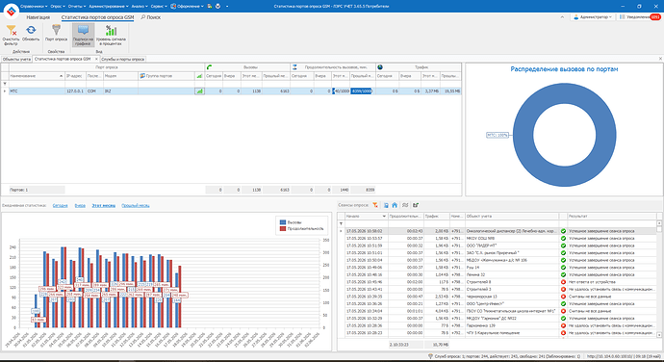Open the Отчеты menu
Screen dimensions: 664x362
tap(77, 7)
